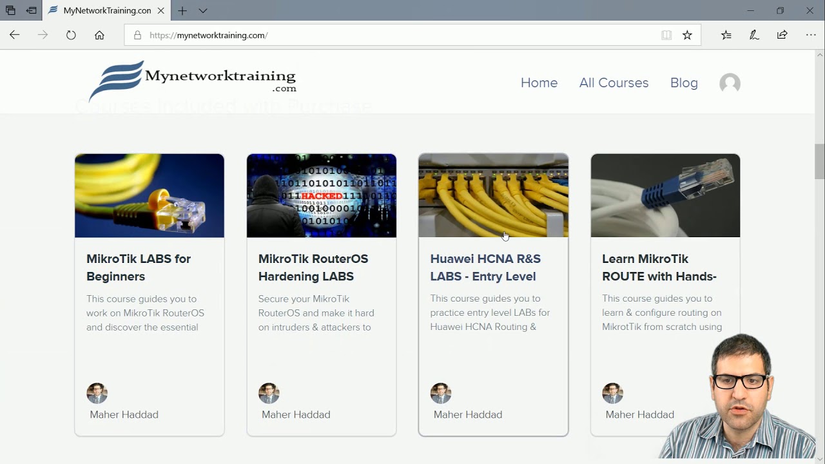Click author photo on Learn MikroTik ROUTE card

pos(612,393)
